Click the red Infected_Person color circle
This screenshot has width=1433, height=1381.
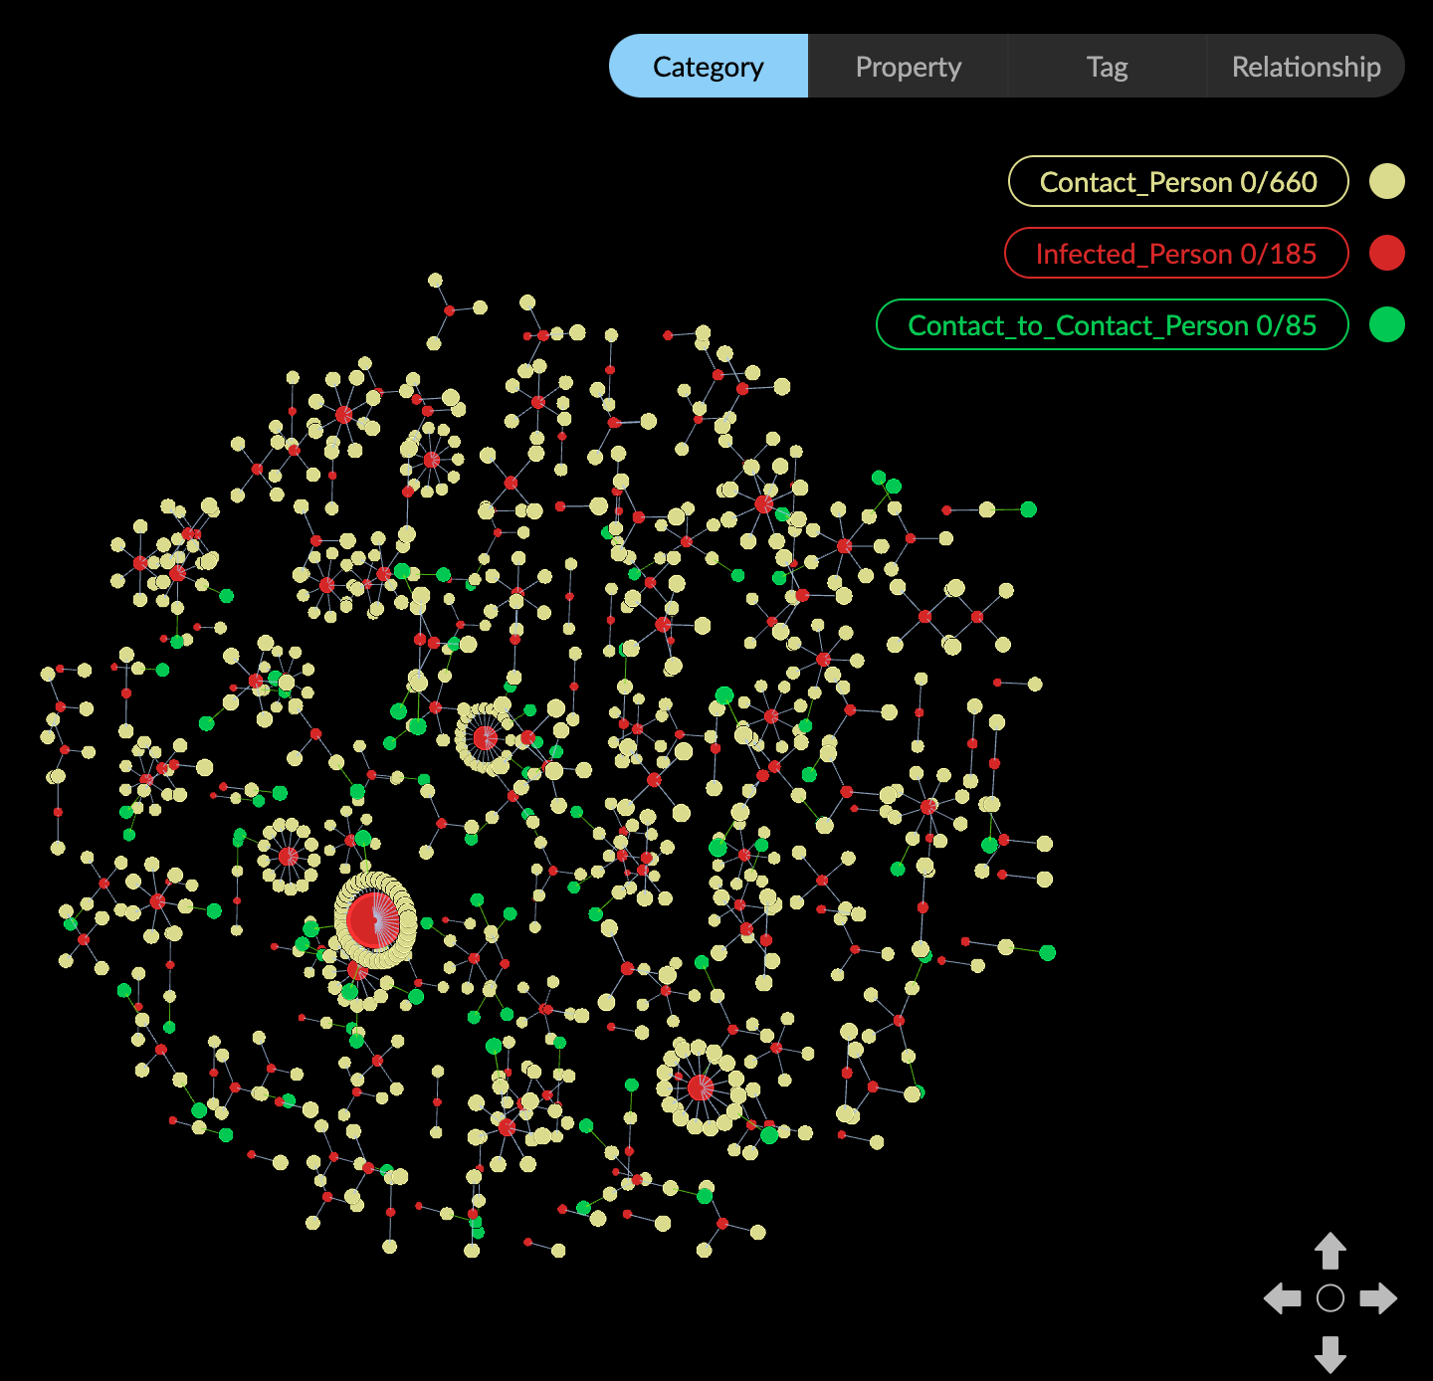(x=1386, y=254)
